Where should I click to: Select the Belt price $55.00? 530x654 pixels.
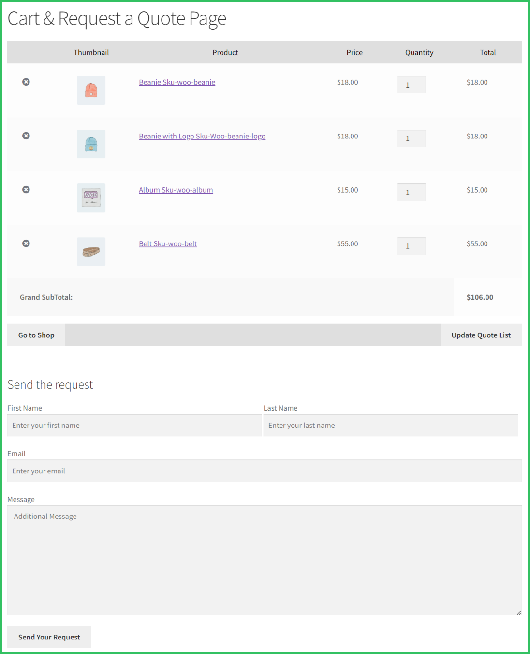coord(348,243)
